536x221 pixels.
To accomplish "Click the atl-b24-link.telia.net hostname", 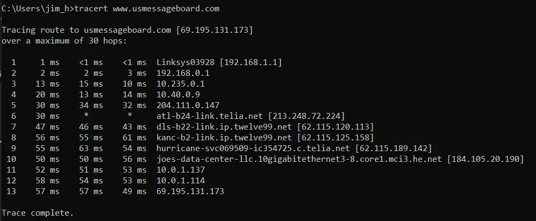I will (210, 116).
